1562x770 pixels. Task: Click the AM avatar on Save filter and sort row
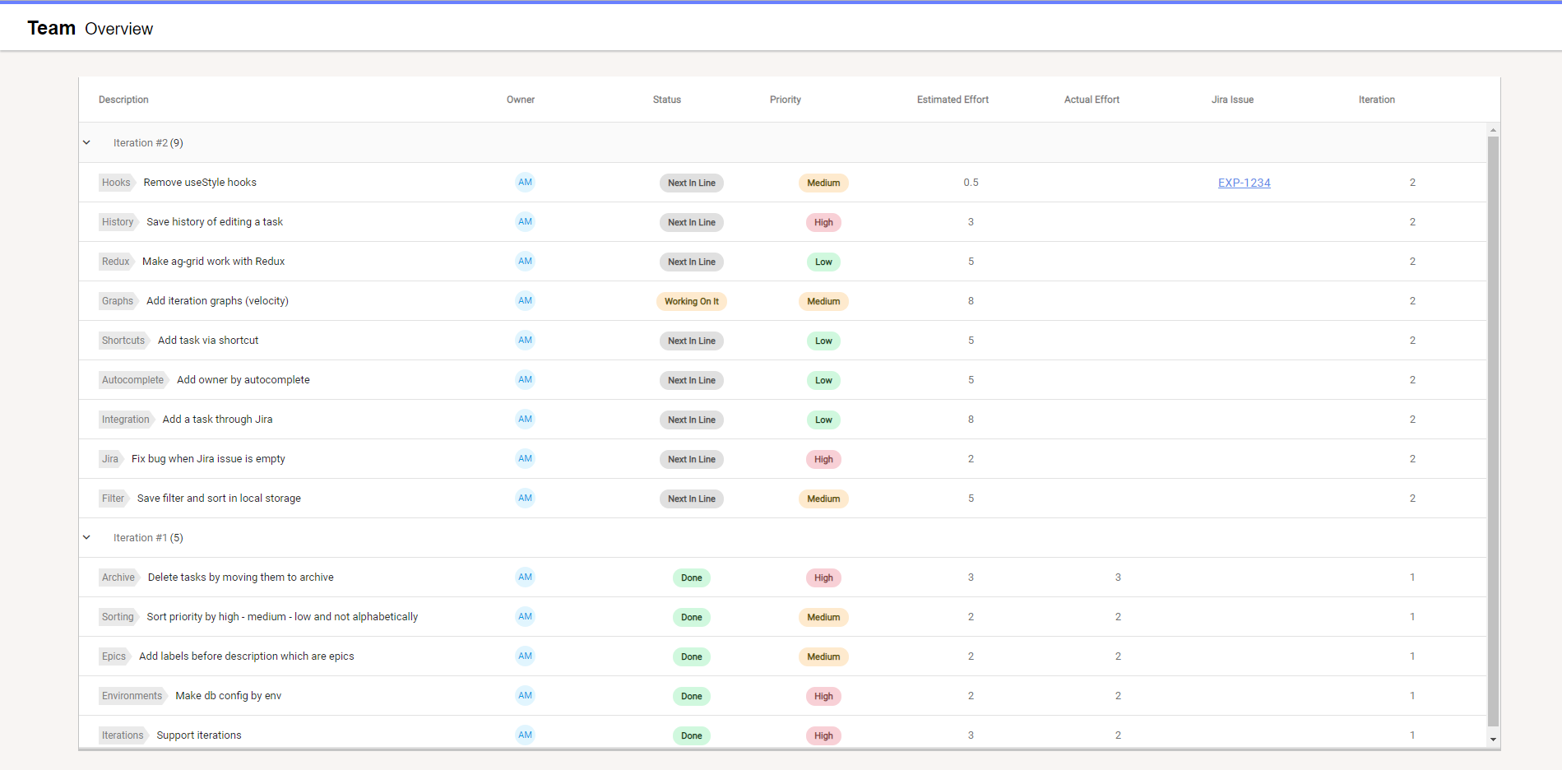[x=525, y=499]
